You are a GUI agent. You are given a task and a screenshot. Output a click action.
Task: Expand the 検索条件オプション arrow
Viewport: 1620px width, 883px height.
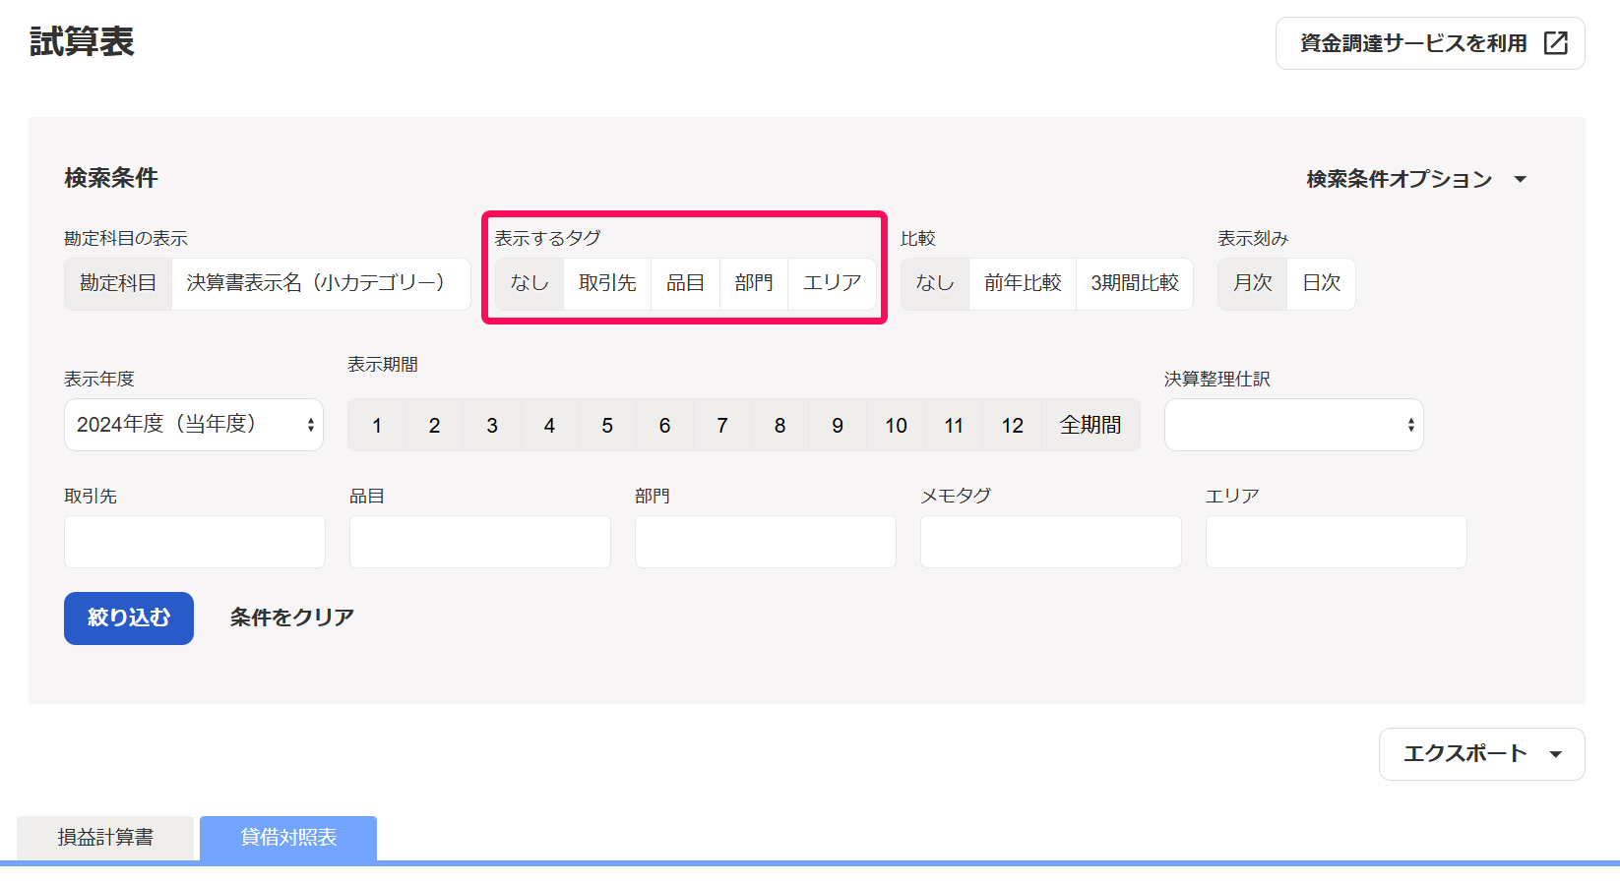(1521, 179)
